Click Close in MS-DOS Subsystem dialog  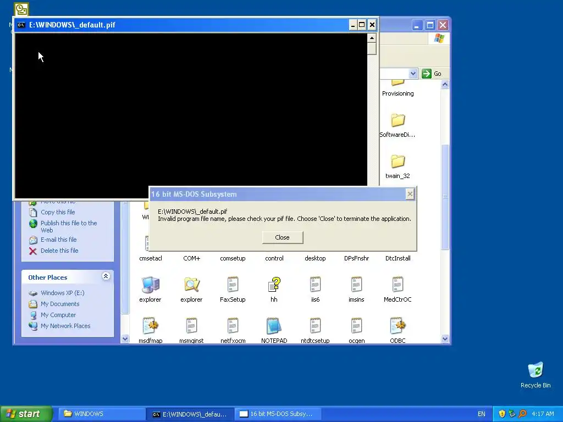click(x=283, y=237)
